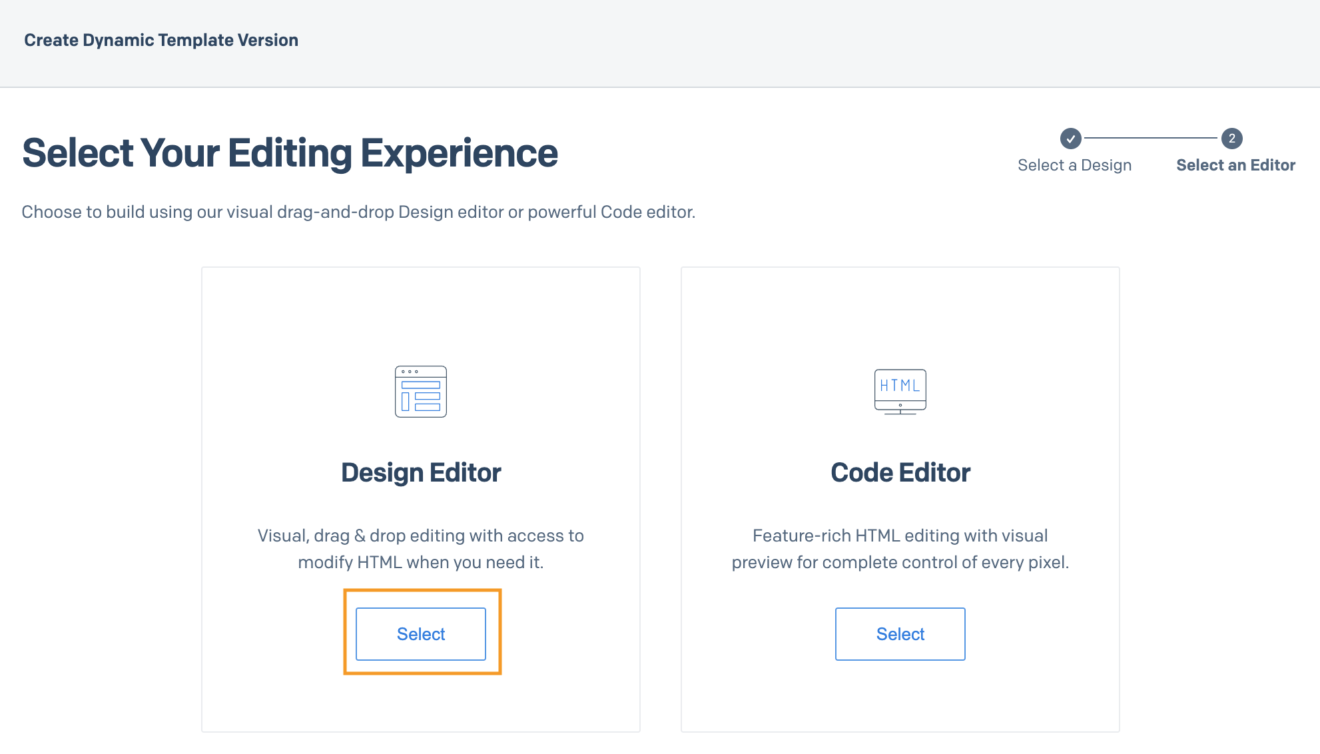Click the Design Editor card description text
The width and height of the screenshot is (1320, 754).
(x=420, y=549)
